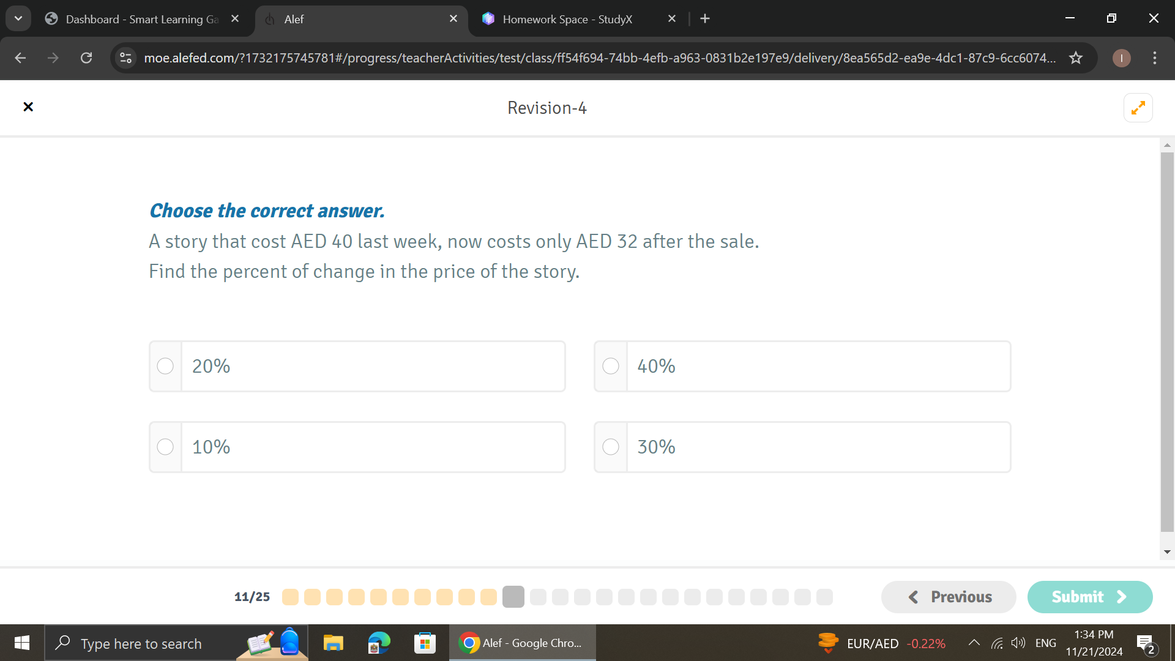Click the Previous question button
The image size is (1175, 661).
(x=949, y=597)
